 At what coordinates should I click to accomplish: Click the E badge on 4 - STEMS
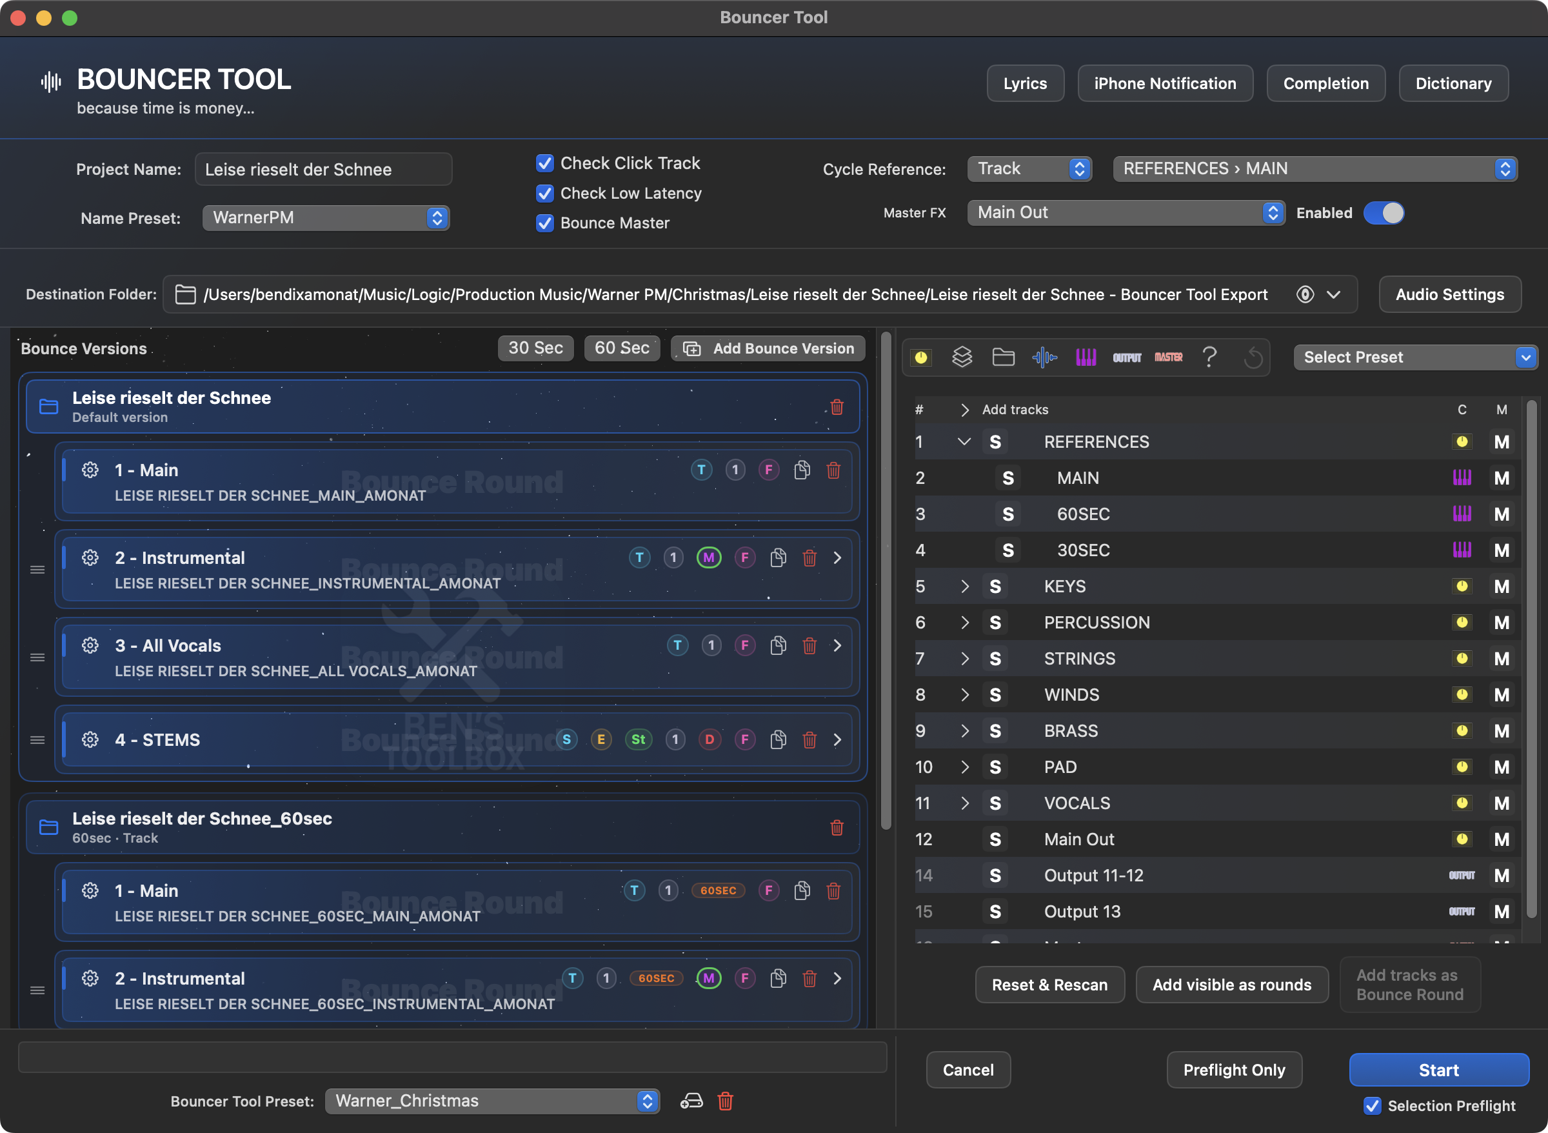pos(600,739)
